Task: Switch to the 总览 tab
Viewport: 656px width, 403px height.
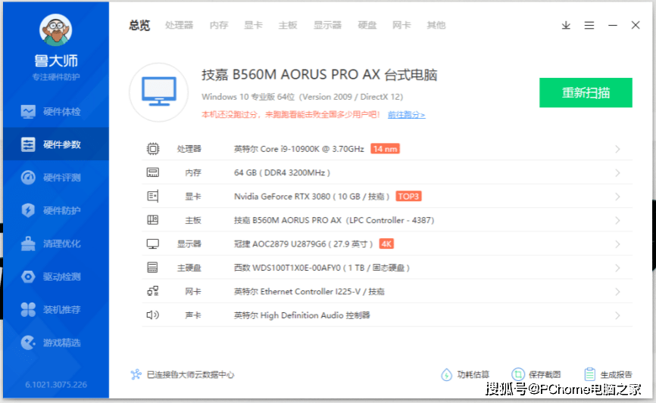Action: tap(139, 26)
